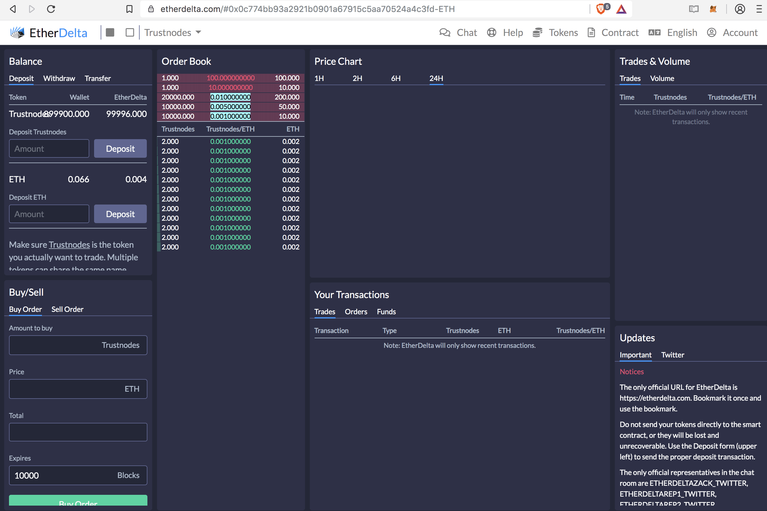Image resolution: width=767 pixels, height=511 pixels.
Task: Open the Account menu
Action: pyautogui.click(x=732, y=32)
